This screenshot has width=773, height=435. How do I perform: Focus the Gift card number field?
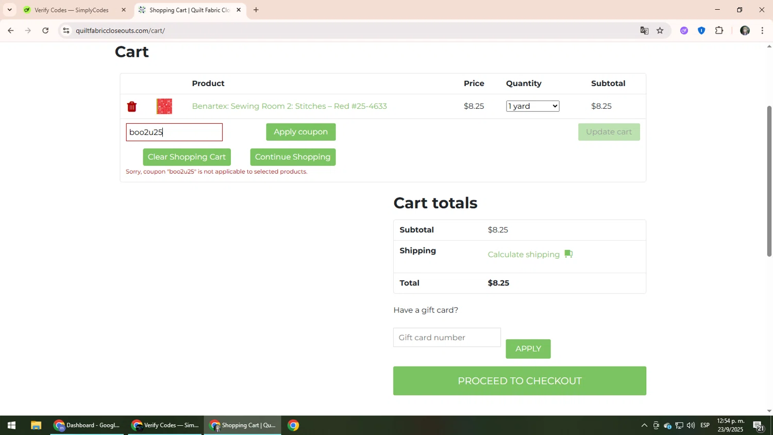(x=447, y=338)
